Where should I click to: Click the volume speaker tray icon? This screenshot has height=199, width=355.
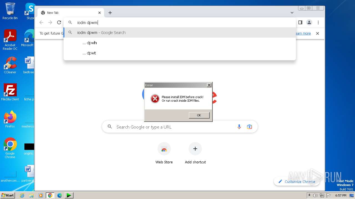315,195
